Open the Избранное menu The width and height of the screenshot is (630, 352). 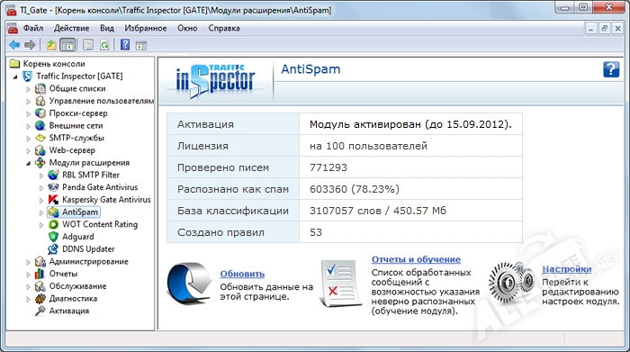(x=146, y=28)
